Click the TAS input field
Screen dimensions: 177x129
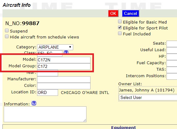(172, 70)
